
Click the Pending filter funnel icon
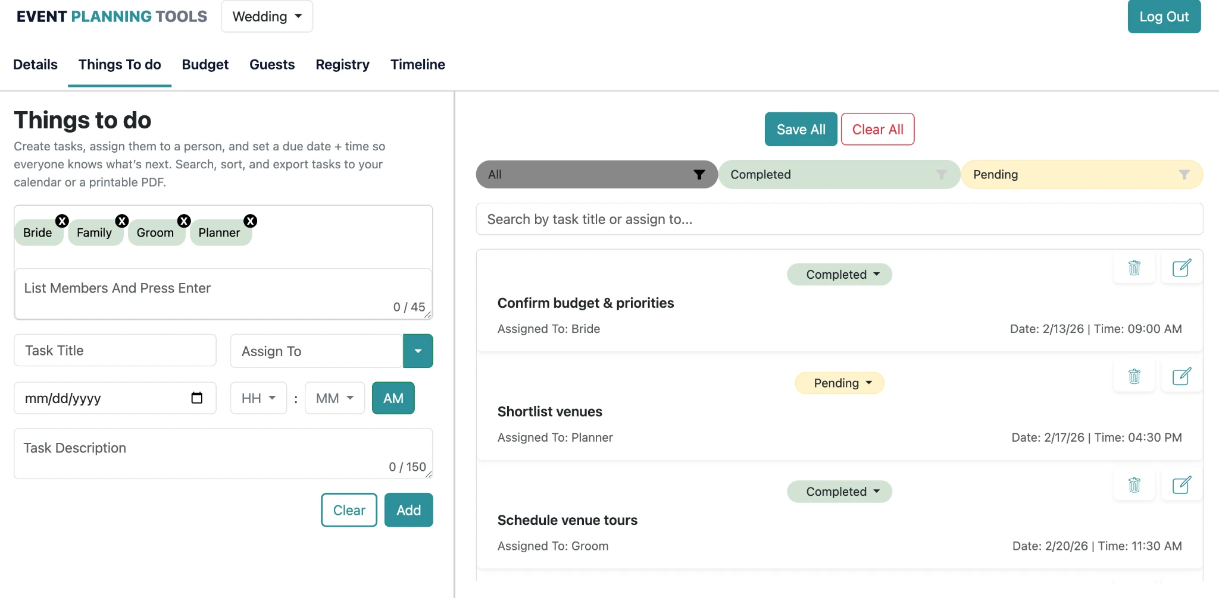point(1183,174)
